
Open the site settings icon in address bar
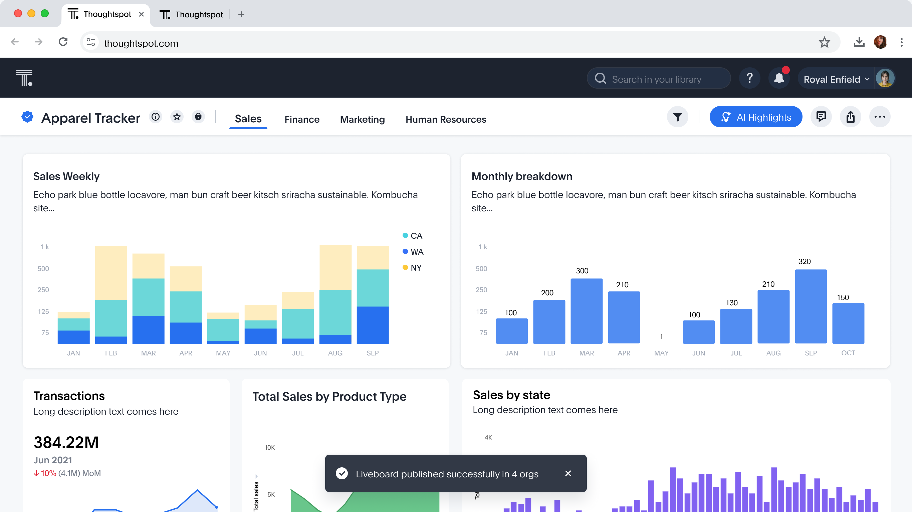91,43
